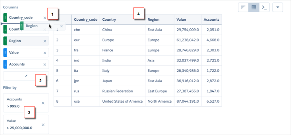
Task: Click the '1,847.0' accounts cell
Action: point(212,91)
